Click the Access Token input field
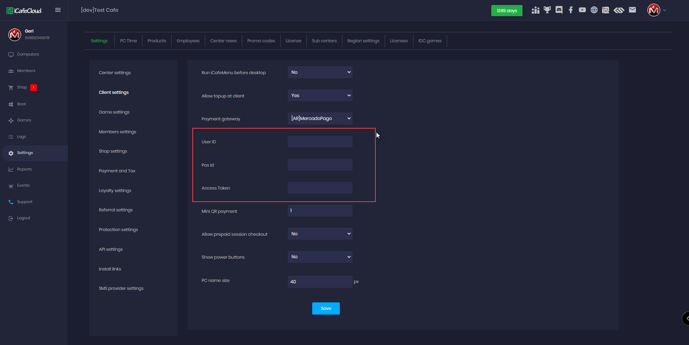 point(320,188)
